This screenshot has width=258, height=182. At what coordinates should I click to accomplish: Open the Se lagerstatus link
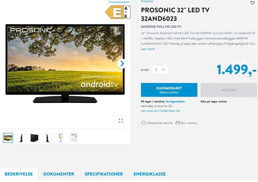(x=175, y=101)
